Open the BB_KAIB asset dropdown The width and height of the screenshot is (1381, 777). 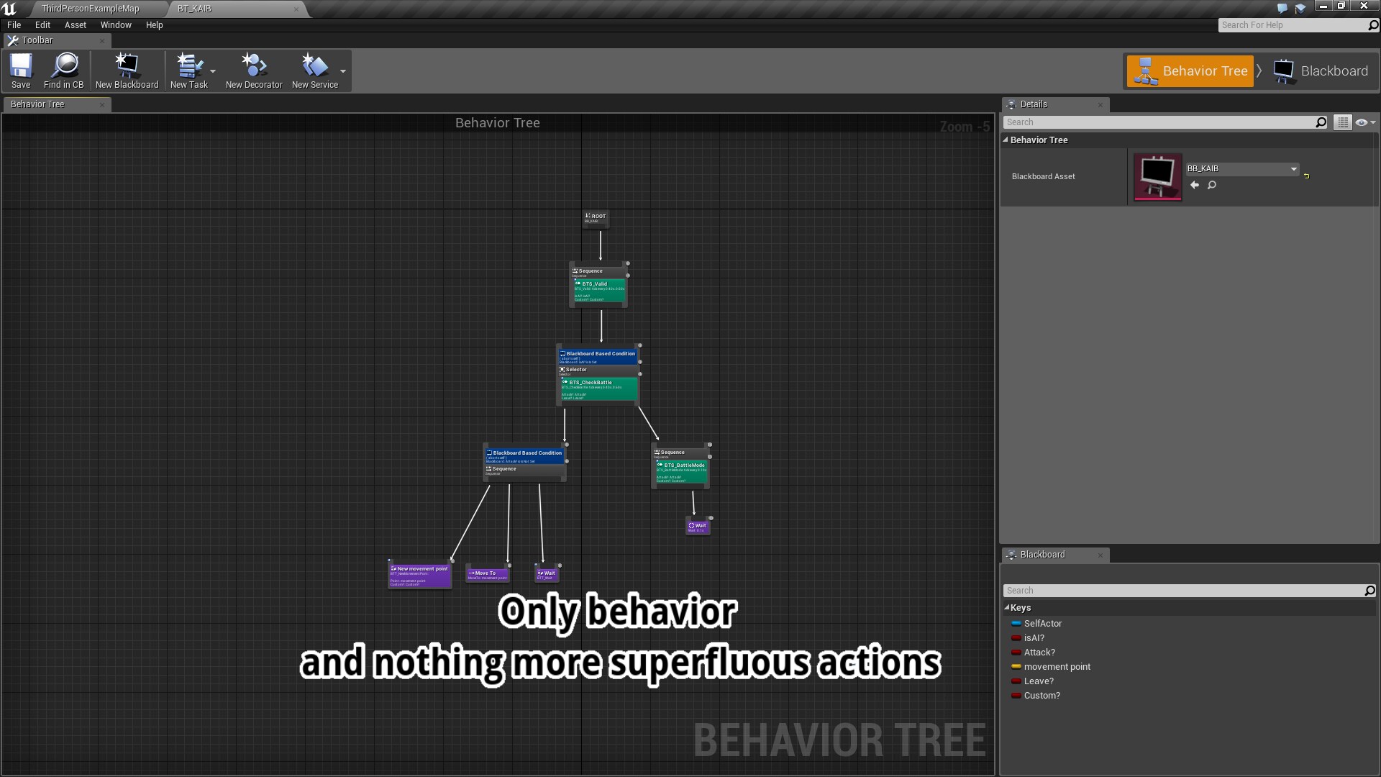click(x=1293, y=168)
